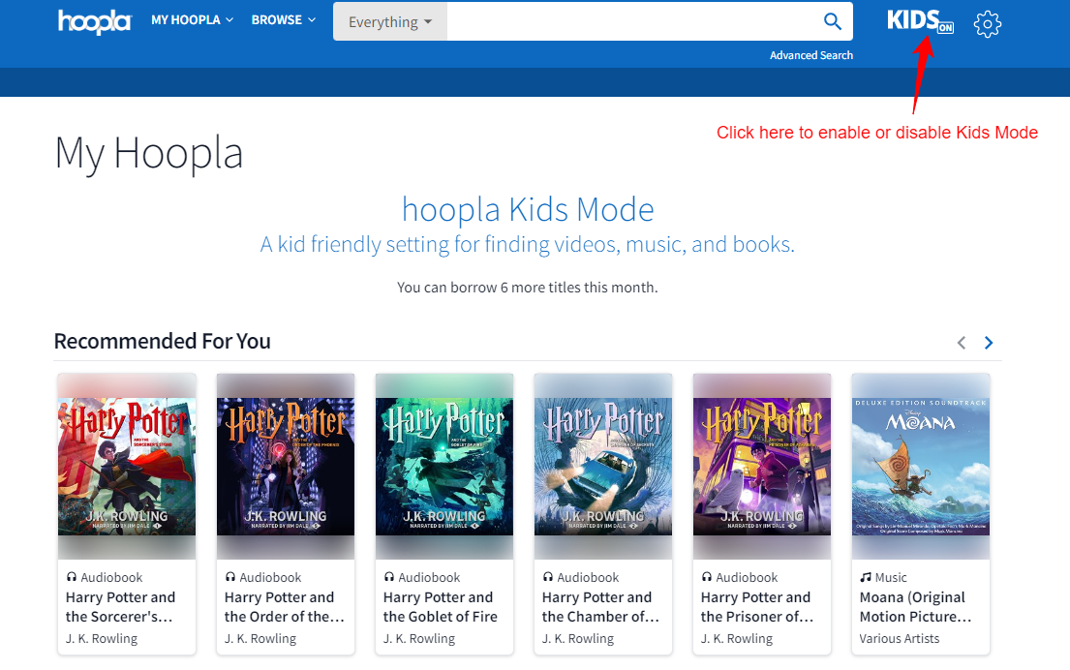
Task: Go to next recommended titles arrow
Action: (989, 342)
